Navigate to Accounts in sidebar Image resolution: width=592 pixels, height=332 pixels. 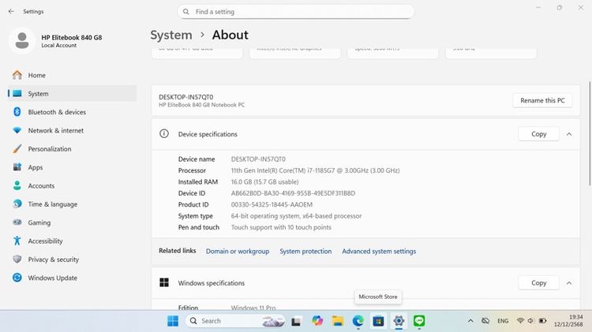(x=41, y=186)
